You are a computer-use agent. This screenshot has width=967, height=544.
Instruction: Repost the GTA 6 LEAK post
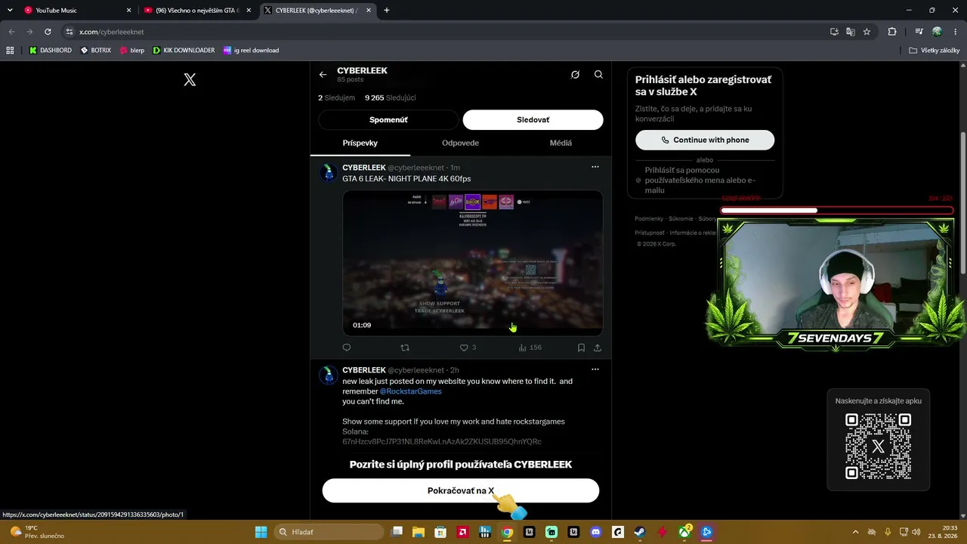pos(405,348)
